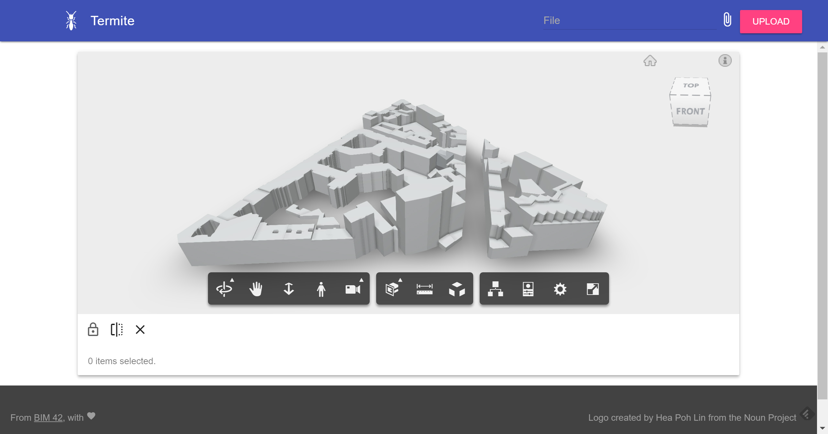The width and height of the screenshot is (828, 434).
Task: Activate the measure/dimension tool
Action: (425, 288)
